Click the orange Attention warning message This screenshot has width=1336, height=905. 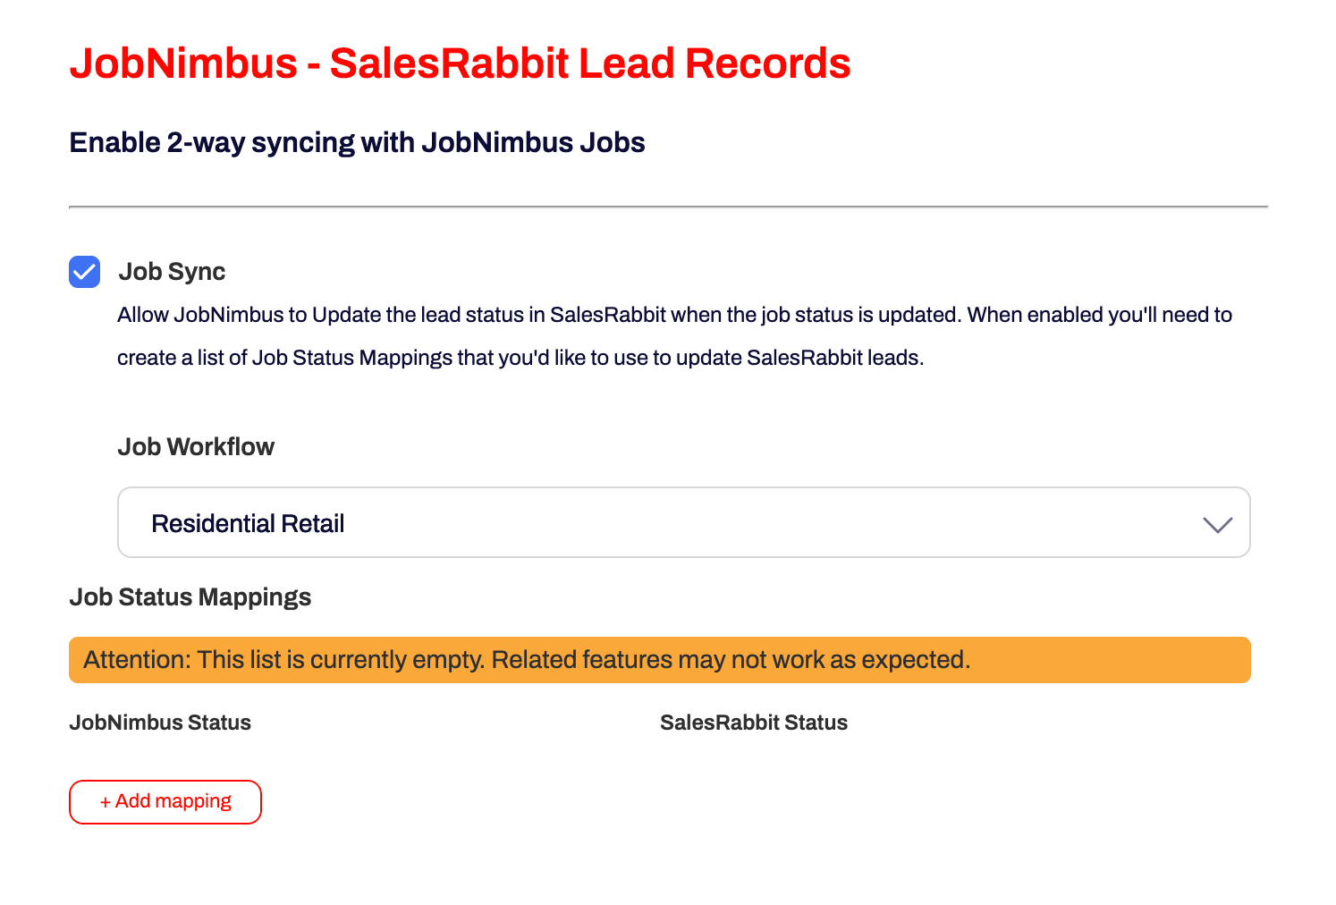pyautogui.click(x=659, y=659)
